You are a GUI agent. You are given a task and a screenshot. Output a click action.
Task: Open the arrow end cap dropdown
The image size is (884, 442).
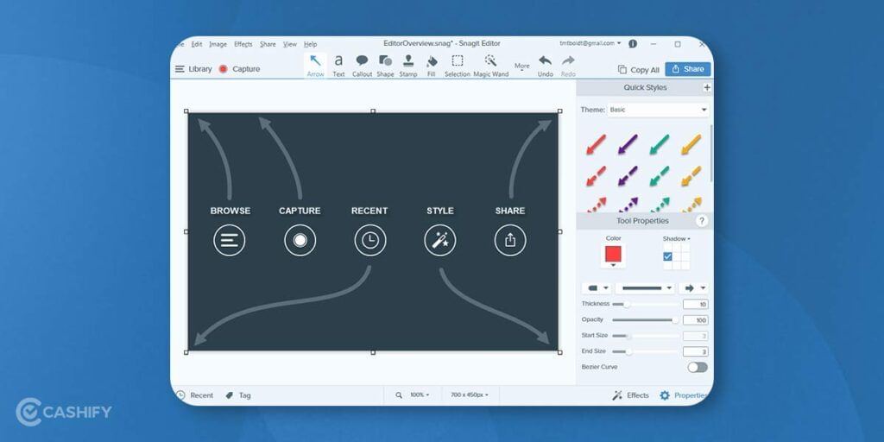coord(693,288)
